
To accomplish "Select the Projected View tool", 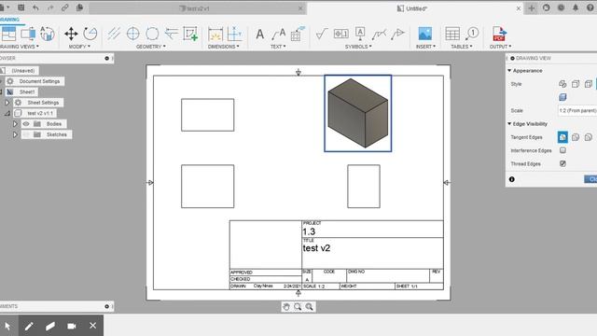I will (28, 34).
